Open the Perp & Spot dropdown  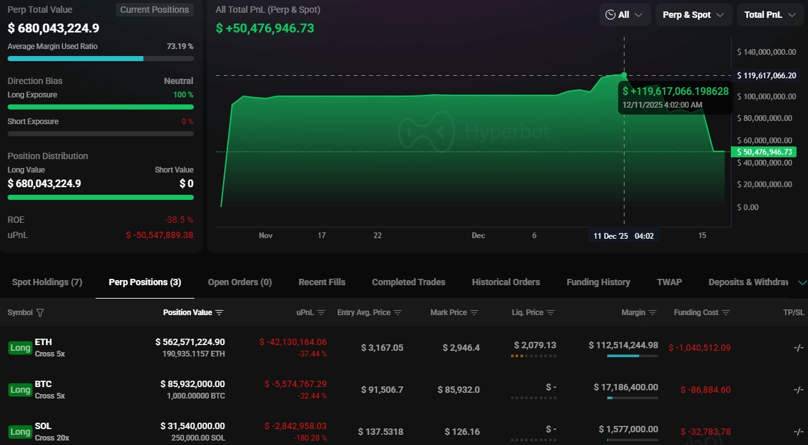click(693, 15)
